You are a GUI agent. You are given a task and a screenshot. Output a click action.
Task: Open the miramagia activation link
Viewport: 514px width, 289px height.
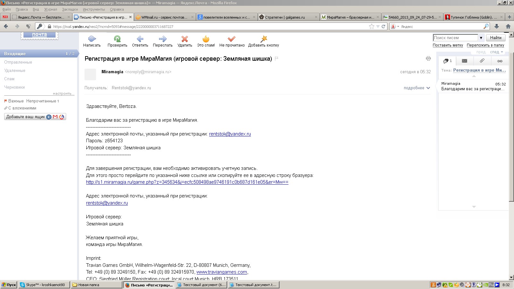click(x=187, y=182)
